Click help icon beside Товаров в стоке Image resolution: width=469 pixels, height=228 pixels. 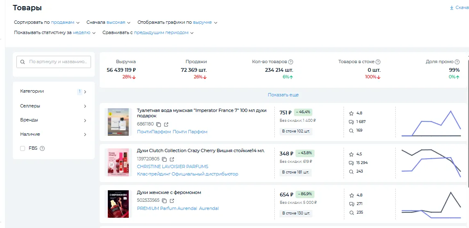pos(378,62)
